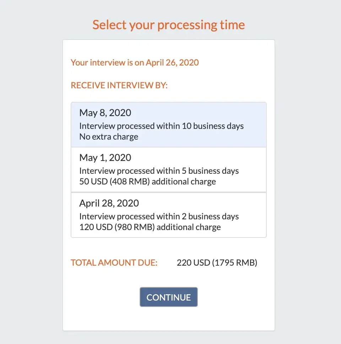The width and height of the screenshot is (341, 344).
Task: Click the 220 USD total amount value
Action: click(x=193, y=263)
